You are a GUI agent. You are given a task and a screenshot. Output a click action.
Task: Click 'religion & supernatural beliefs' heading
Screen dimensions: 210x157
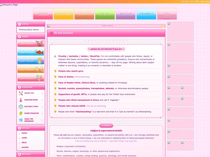pos(106,131)
